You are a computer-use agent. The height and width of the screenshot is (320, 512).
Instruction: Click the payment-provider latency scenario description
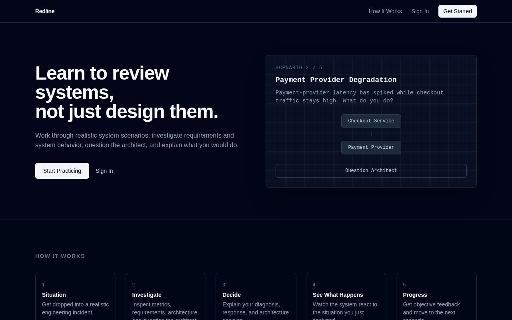(360, 97)
